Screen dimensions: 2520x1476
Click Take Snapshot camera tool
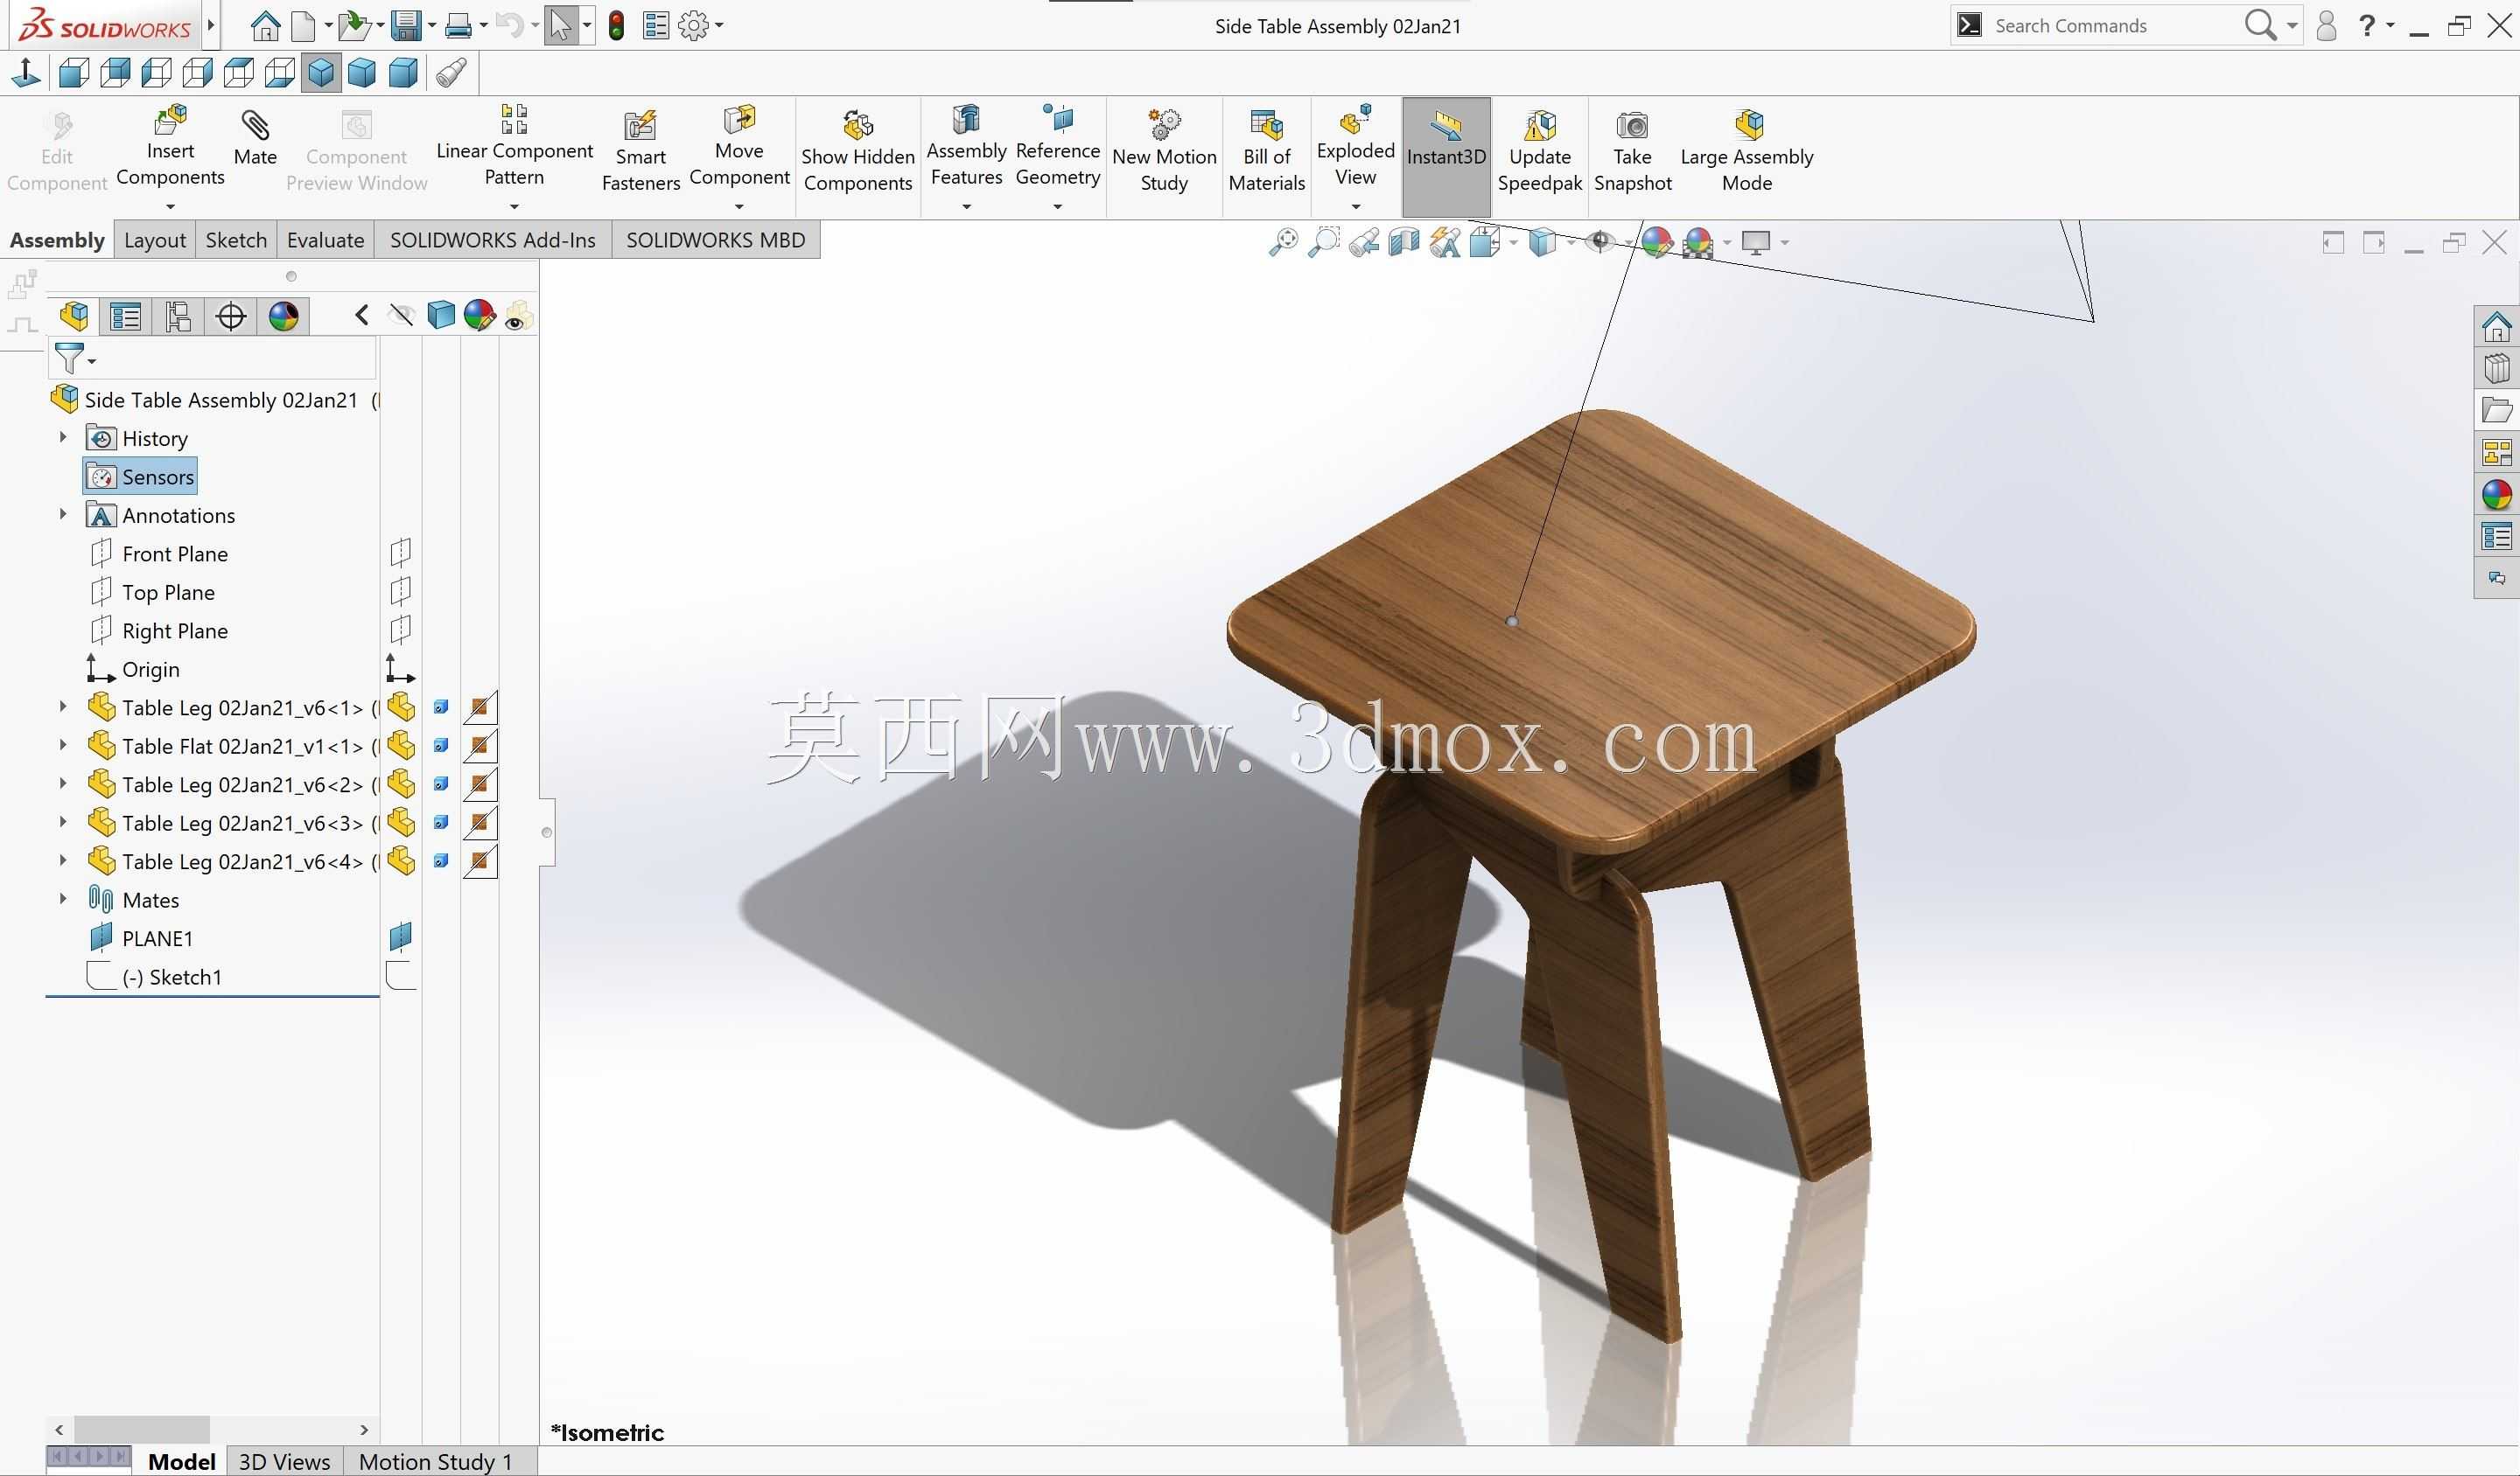[1632, 152]
